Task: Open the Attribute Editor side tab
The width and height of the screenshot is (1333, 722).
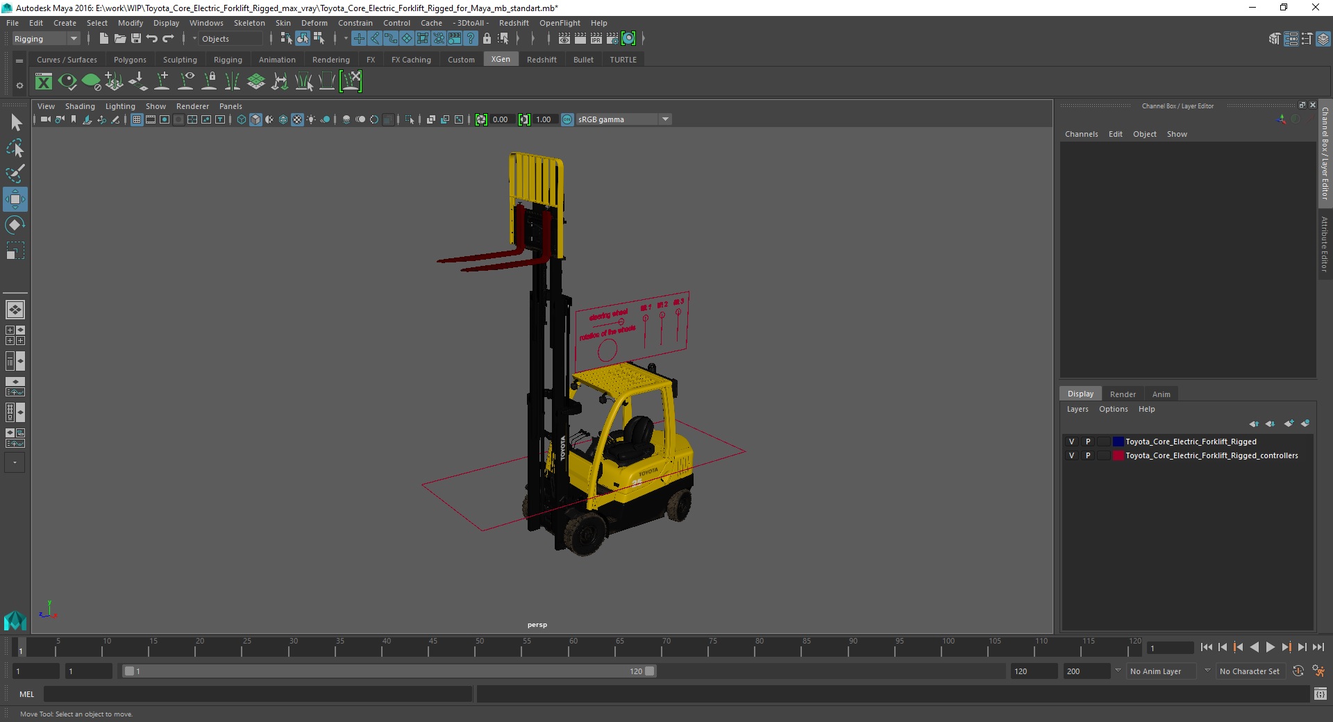Action: click(x=1325, y=244)
